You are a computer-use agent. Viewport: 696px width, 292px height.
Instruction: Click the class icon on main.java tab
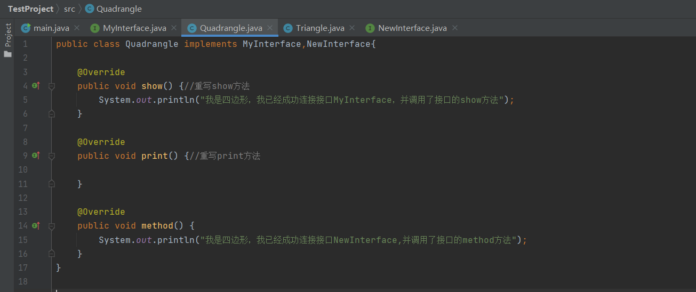click(26, 28)
